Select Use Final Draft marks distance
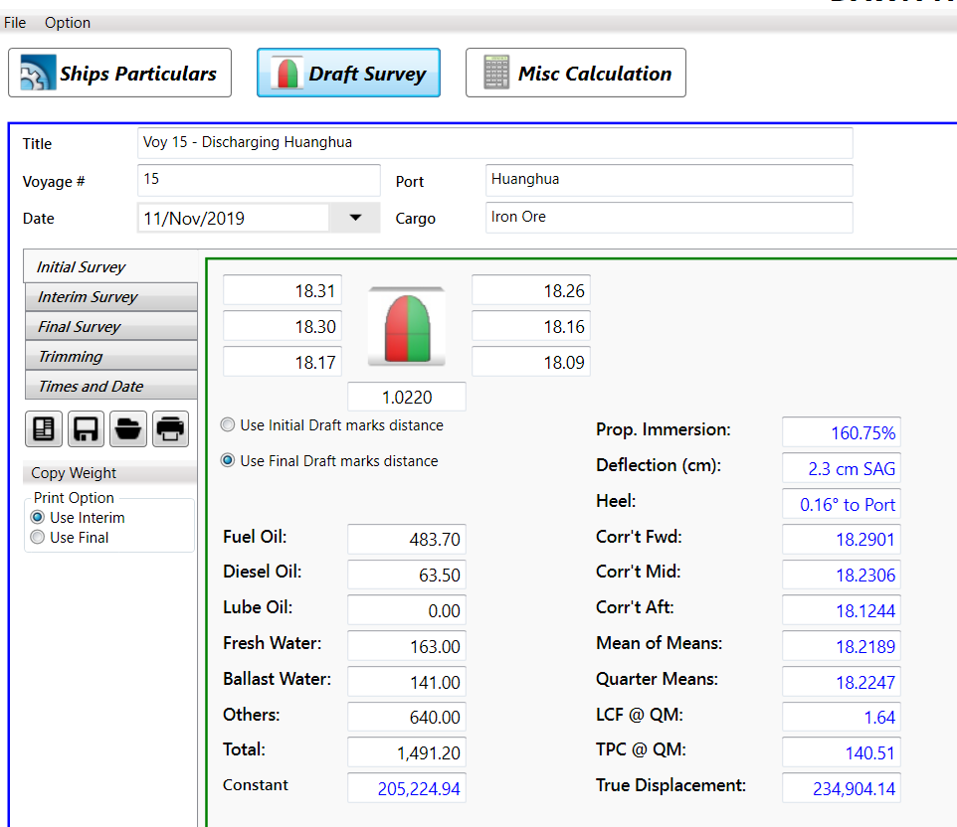The width and height of the screenshot is (957, 827). point(229,461)
